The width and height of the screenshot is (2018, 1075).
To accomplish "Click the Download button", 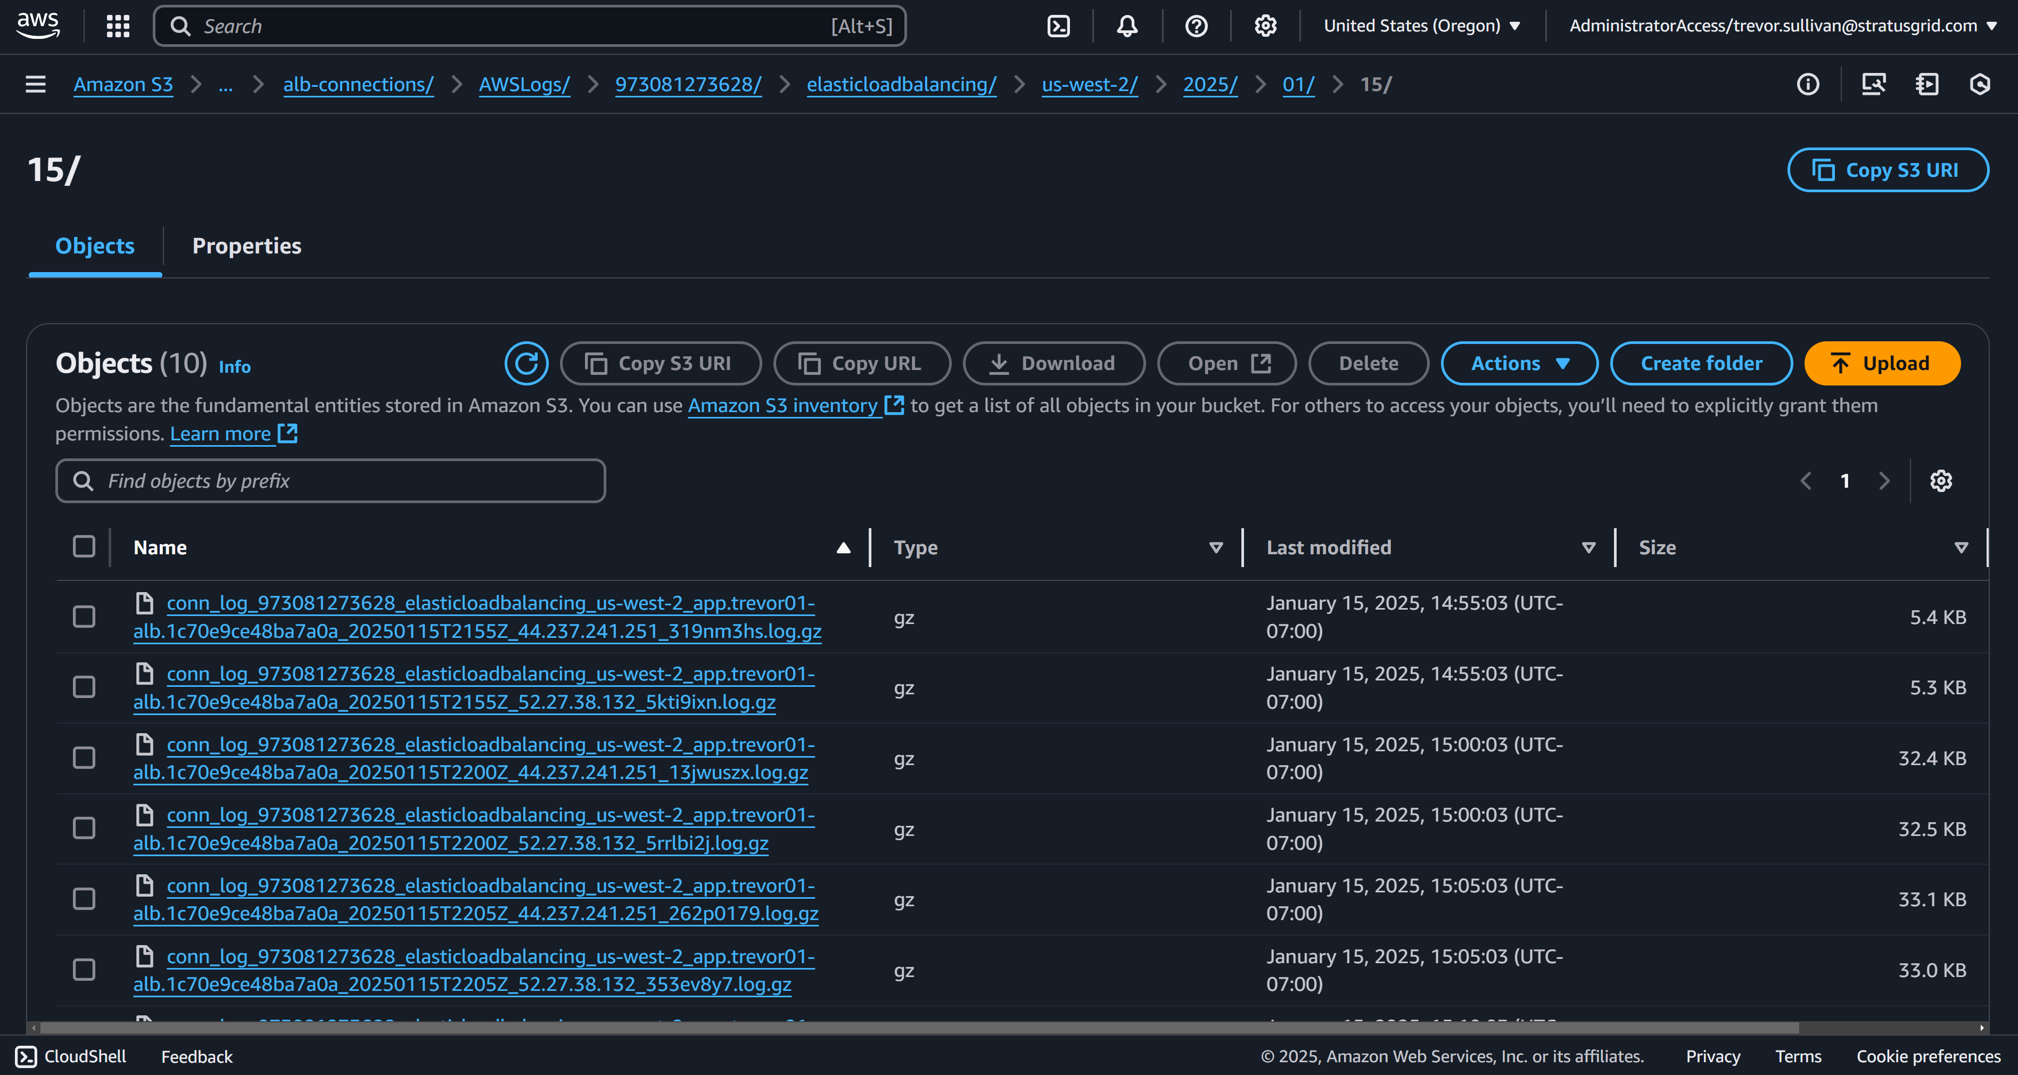I will click(x=1053, y=364).
